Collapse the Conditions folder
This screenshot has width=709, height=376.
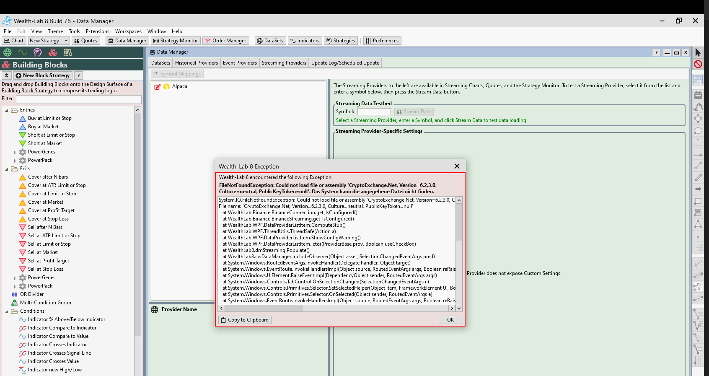pyautogui.click(x=7, y=311)
